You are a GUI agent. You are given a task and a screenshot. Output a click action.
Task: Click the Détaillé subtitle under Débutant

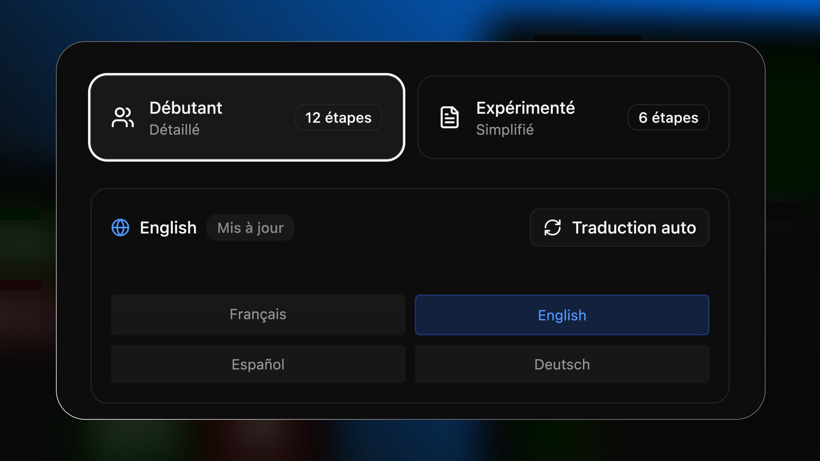point(175,129)
